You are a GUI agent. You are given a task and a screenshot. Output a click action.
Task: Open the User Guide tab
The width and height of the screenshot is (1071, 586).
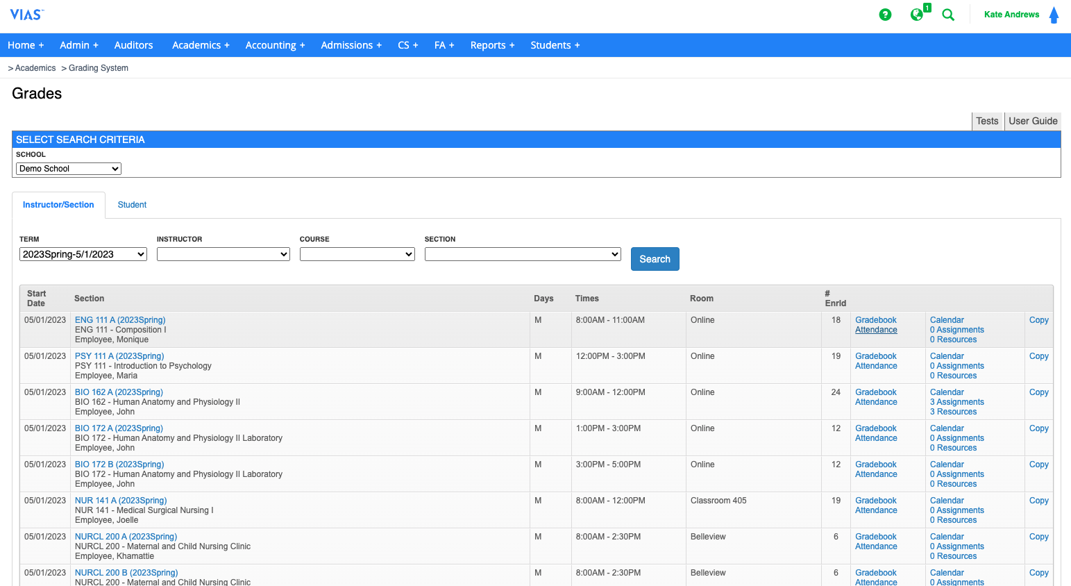coord(1033,121)
